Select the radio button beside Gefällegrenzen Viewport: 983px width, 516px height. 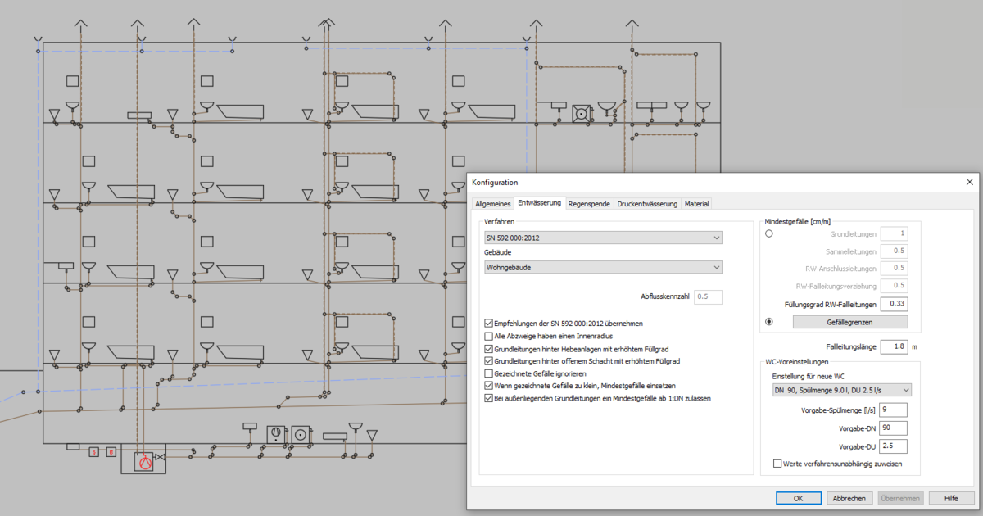(768, 322)
